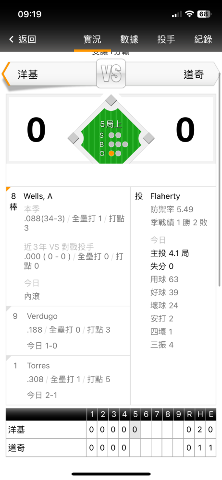The height and width of the screenshot is (480, 222).
Task: Tap the orange out indicator dot
Action: [111, 154]
